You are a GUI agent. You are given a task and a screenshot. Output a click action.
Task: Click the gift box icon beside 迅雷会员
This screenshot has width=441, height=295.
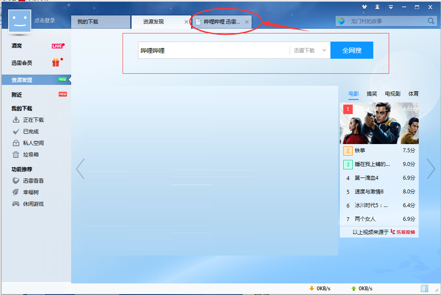56,62
